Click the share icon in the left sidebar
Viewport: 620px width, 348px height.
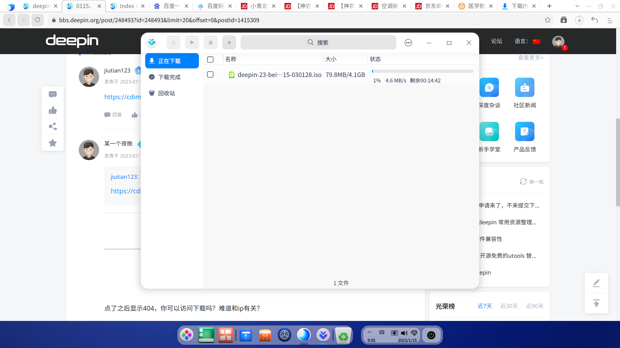pyautogui.click(x=53, y=126)
